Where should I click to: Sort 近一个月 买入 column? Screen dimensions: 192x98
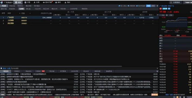(68, 15)
